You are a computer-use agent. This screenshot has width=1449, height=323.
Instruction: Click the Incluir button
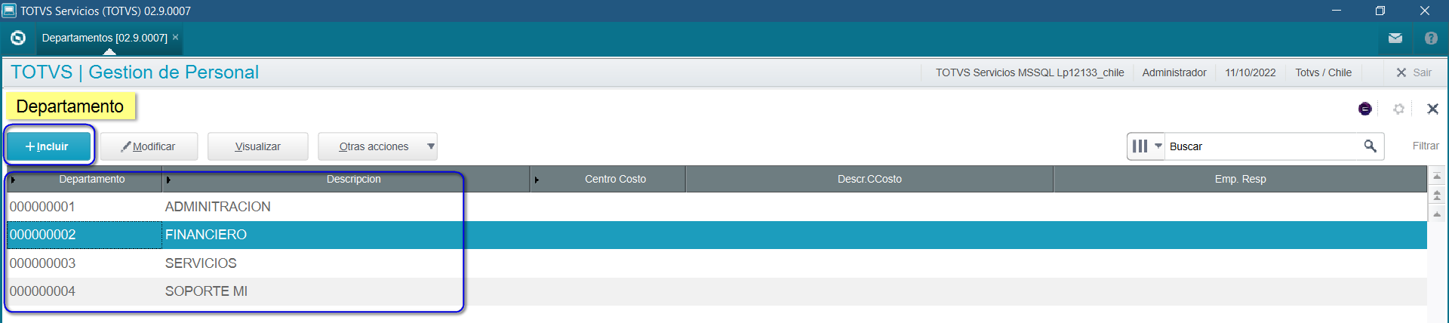click(48, 146)
